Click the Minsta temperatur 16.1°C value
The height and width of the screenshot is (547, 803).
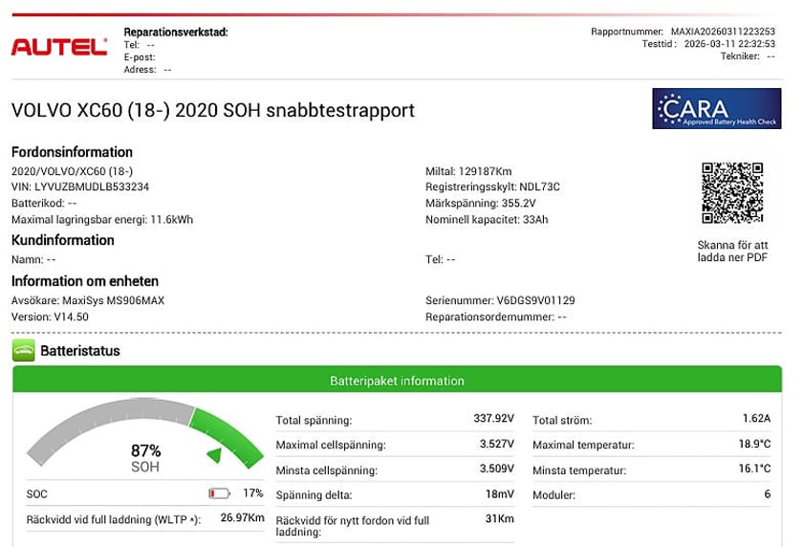754,469
